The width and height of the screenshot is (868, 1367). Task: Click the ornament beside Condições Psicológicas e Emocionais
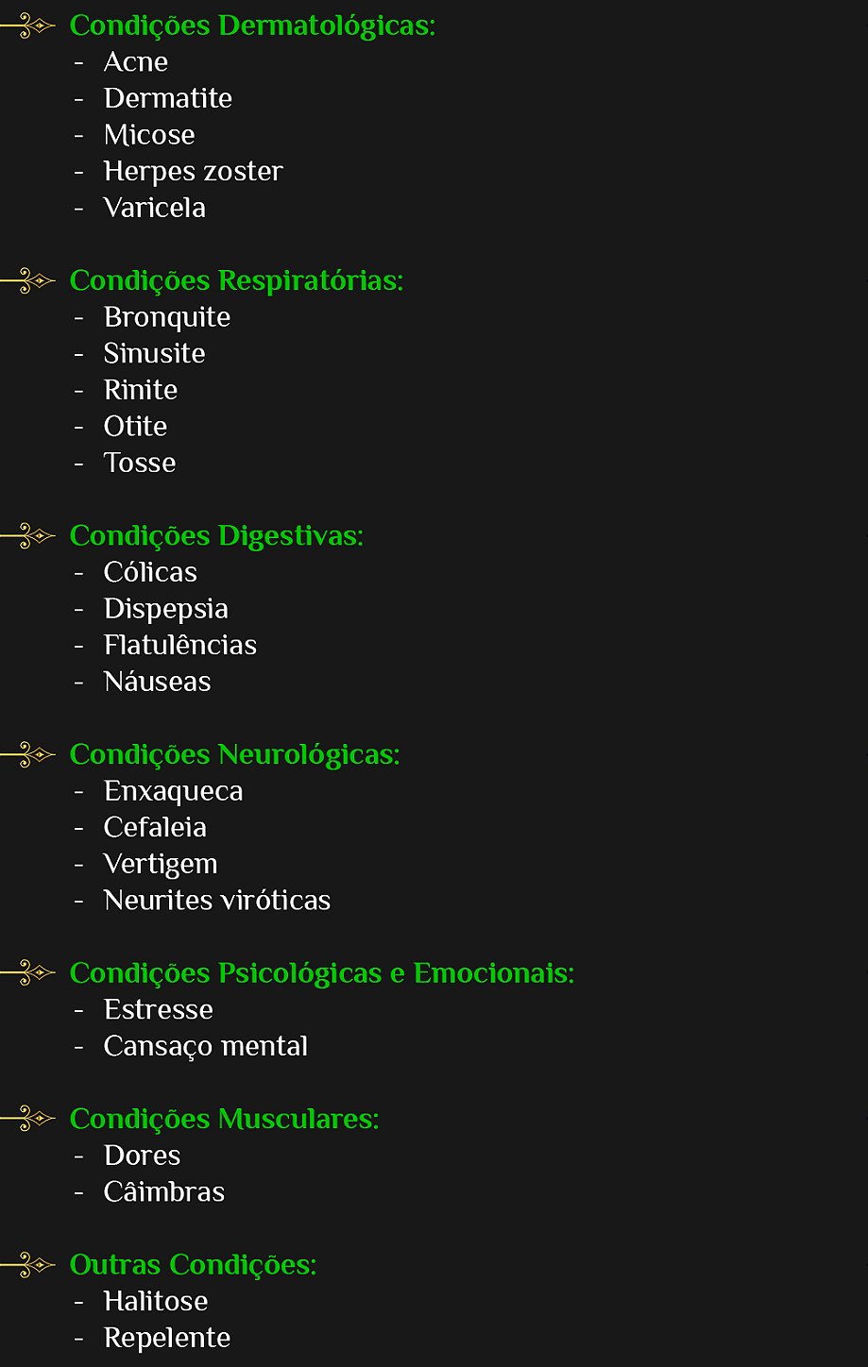pos(30,972)
